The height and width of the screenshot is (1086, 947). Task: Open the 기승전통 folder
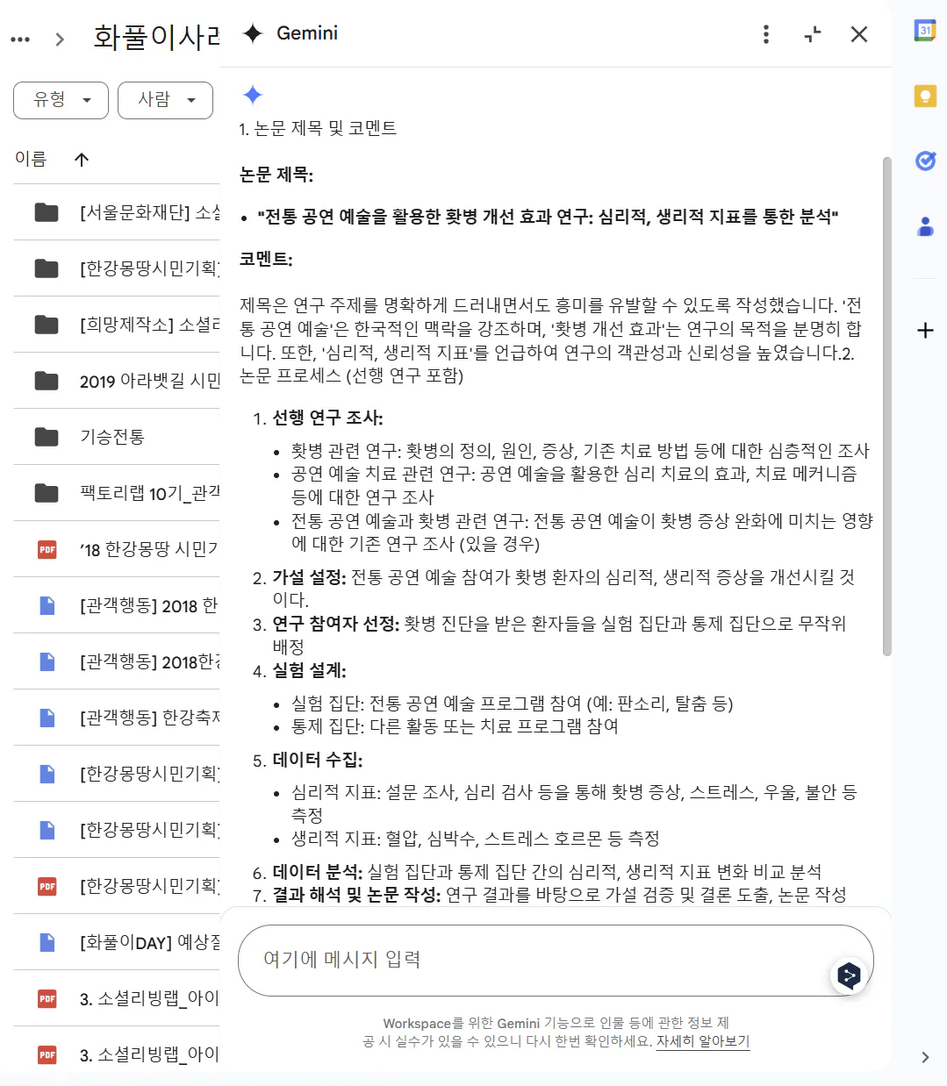coord(117,437)
